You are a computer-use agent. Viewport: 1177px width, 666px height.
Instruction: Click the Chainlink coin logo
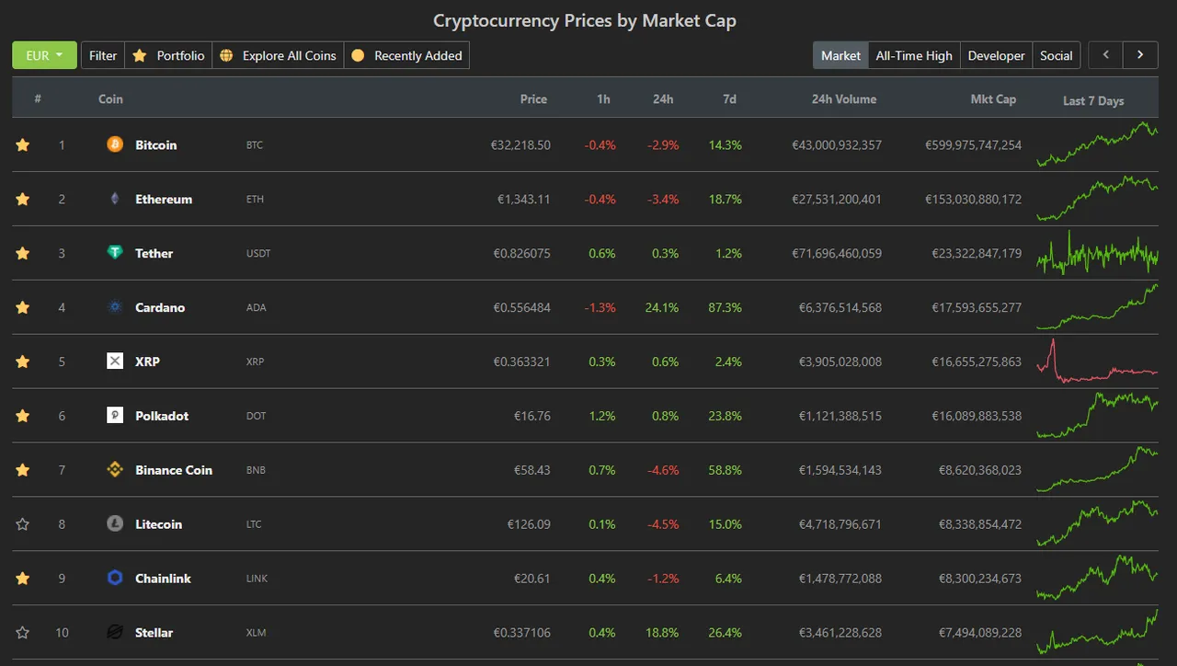pos(115,579)
